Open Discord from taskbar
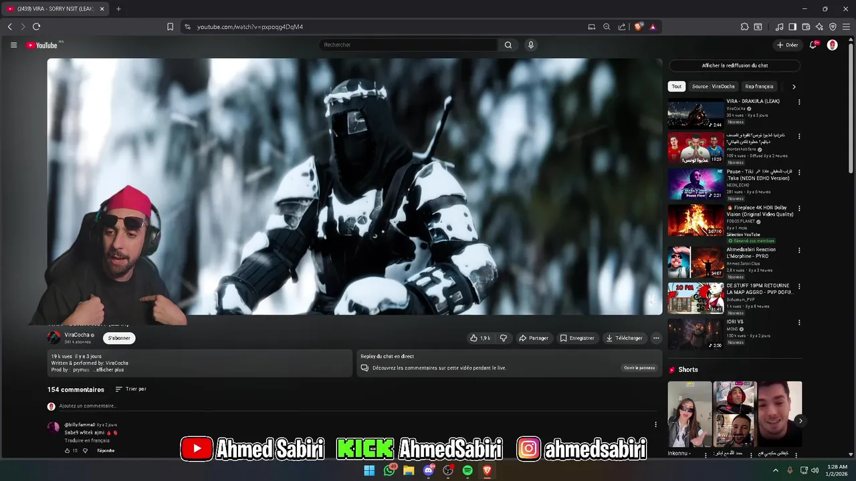This screenshot has height=481, width=856. [429, 470]
